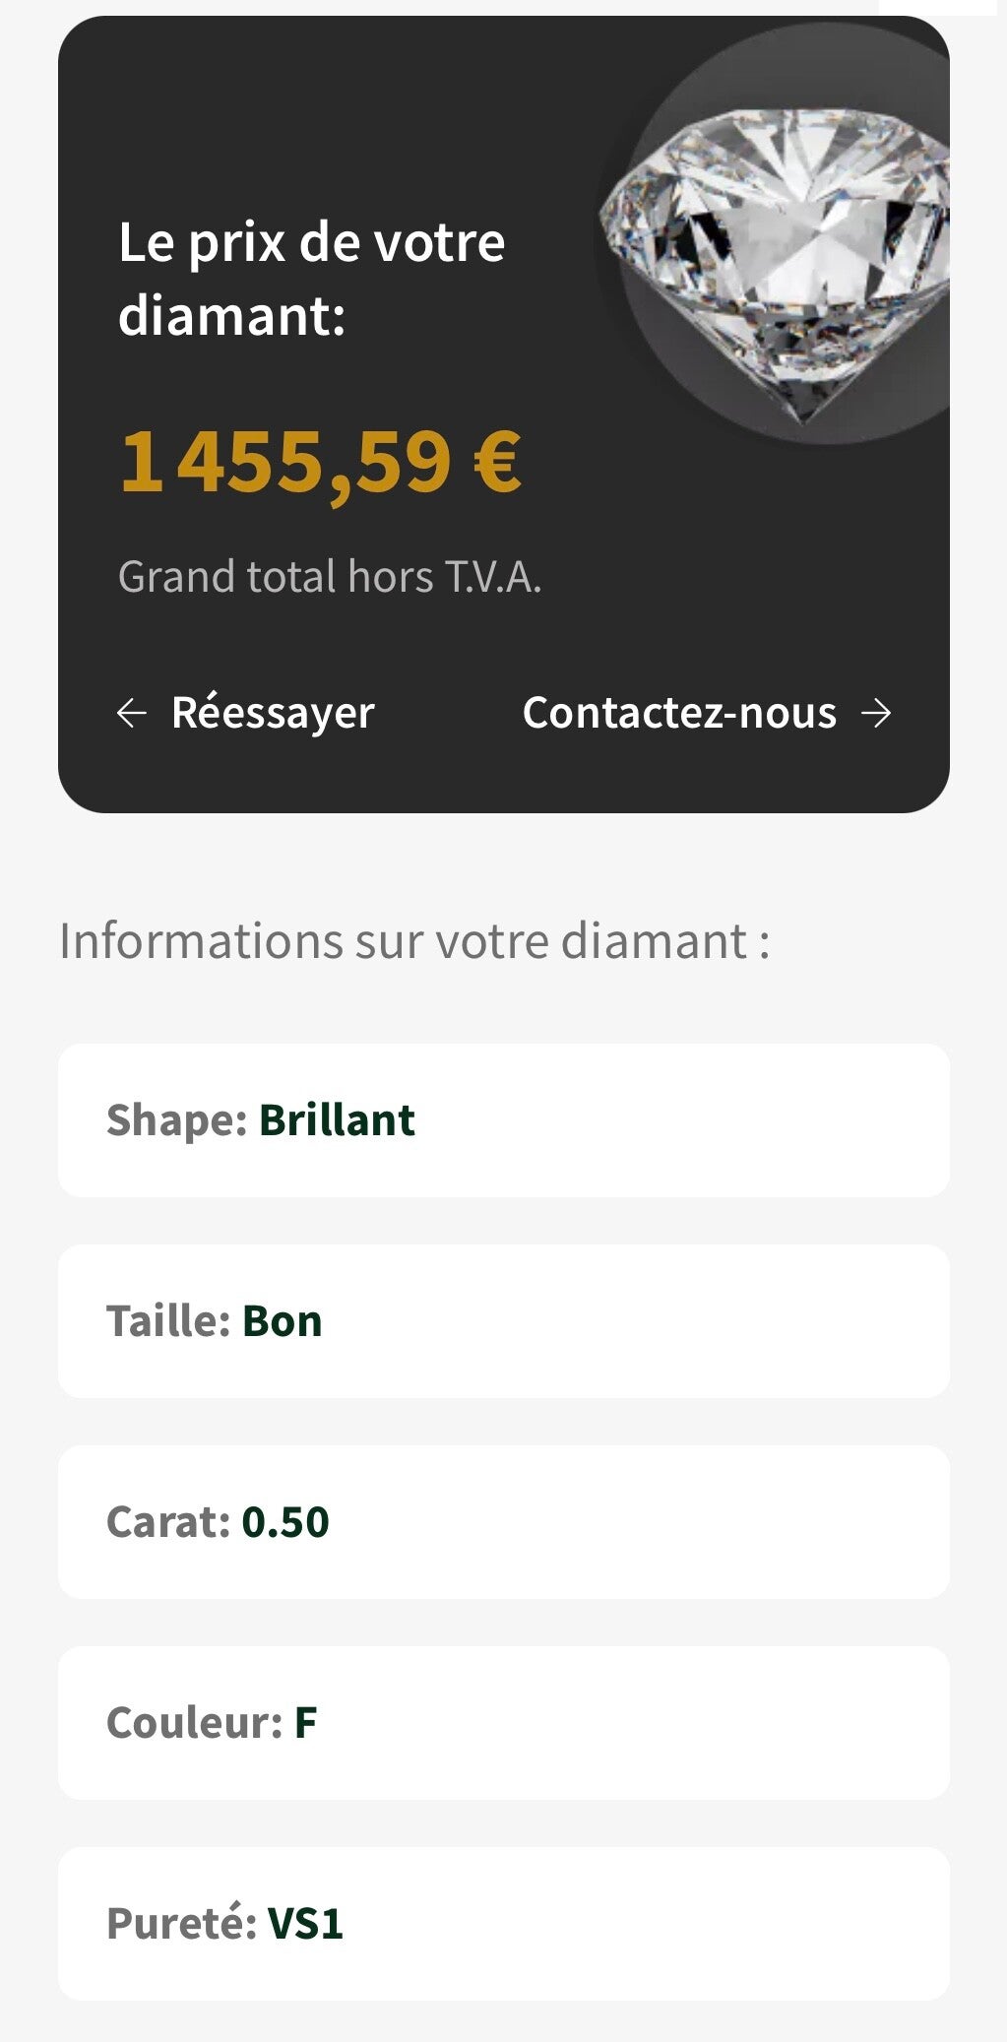
Task: Open the Contactez-nous link
Action: [x=679, y=713]
